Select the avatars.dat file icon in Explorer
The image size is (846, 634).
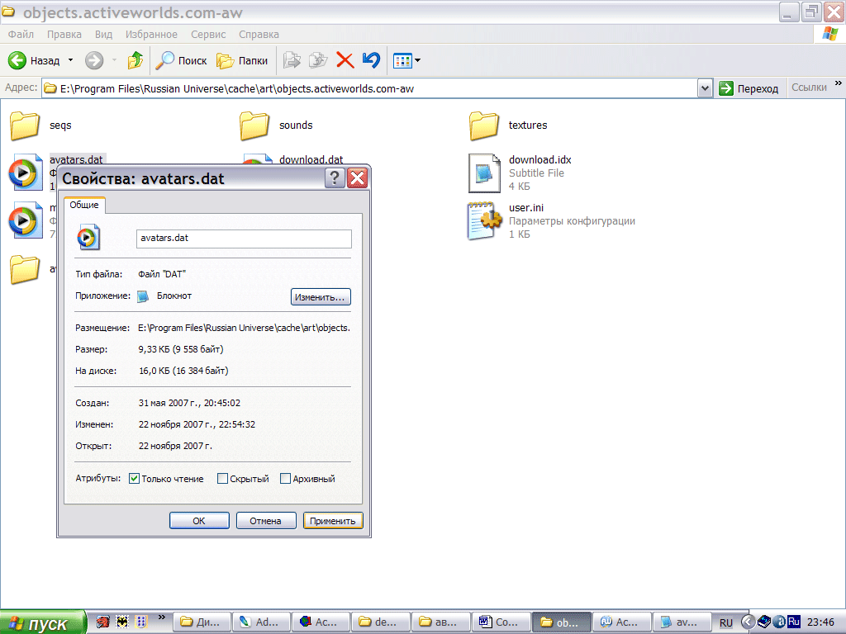pos(25,173)
